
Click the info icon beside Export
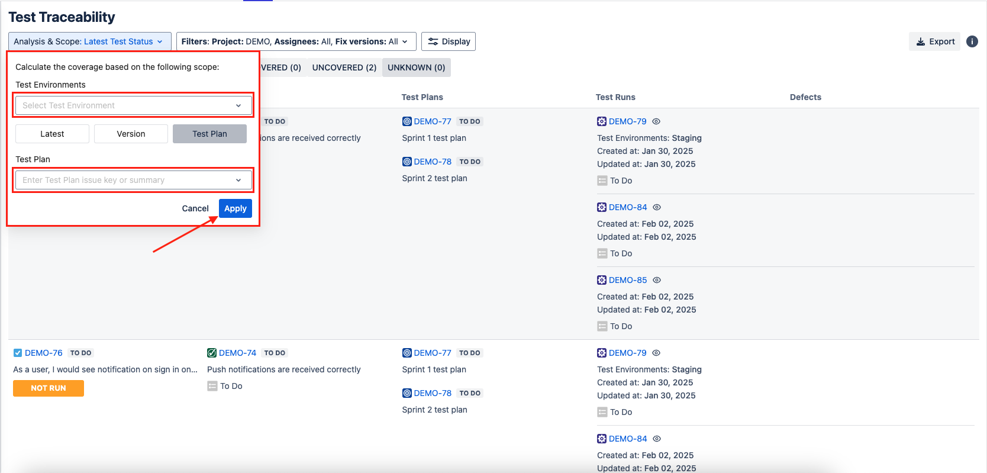[972, 41]
